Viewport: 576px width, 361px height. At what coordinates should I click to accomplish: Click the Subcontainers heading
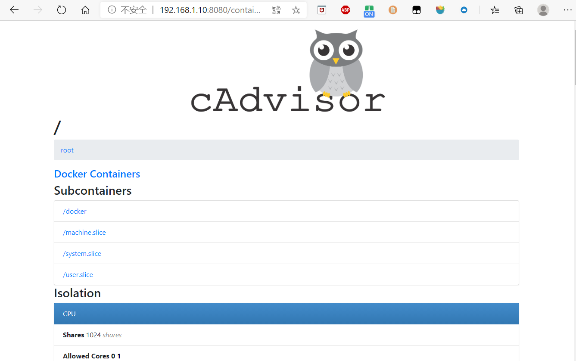tap(93, 190)
